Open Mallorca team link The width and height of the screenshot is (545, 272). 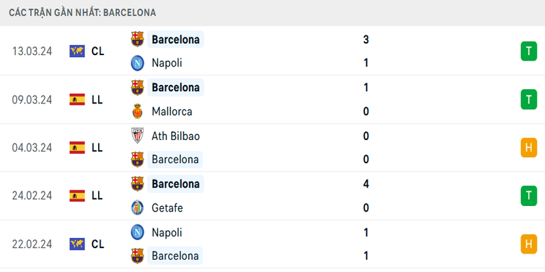(x=172, y=112)
